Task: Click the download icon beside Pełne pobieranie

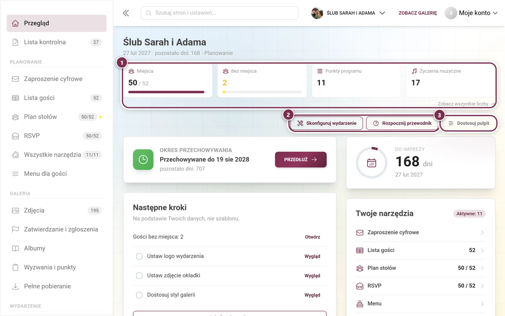Action: (15, 287)
